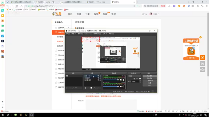Go to browser home page icon
209x117 pixels.
click(x=21, y=6)
